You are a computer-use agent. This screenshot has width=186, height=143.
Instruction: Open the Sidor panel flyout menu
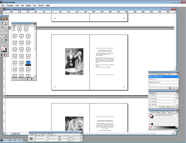coord(35,25)
